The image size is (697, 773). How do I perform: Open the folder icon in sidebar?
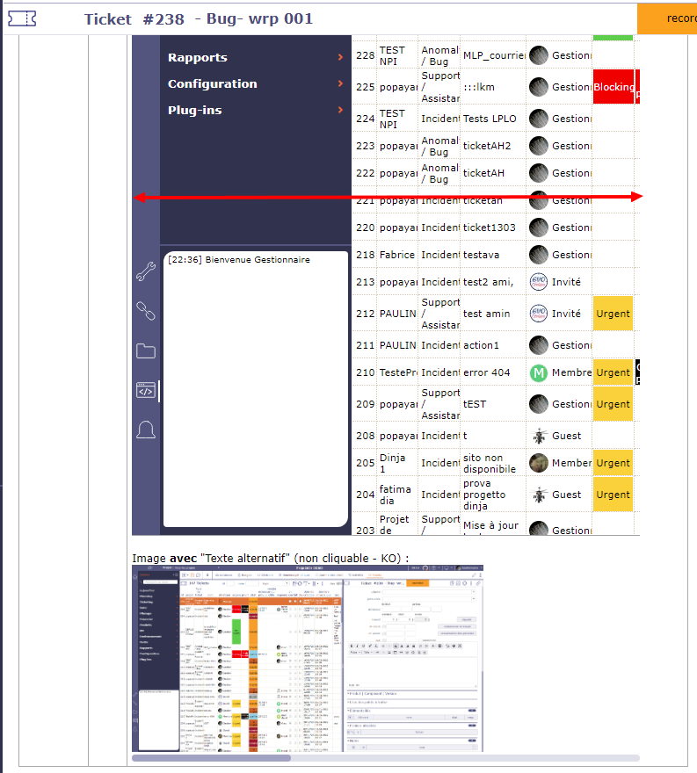click(x=146, y=350)
